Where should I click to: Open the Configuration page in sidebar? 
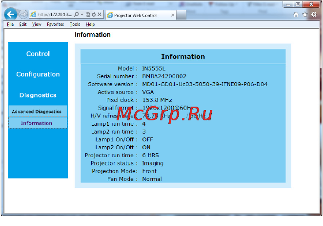tap(38, 74)
